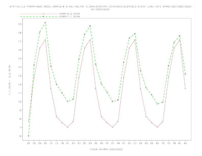Image resolution: width=202 pixels, height=156 pixels.
Task: Click x-axis tick label 27
Action: pyautogui.click(x=79, y=143)
